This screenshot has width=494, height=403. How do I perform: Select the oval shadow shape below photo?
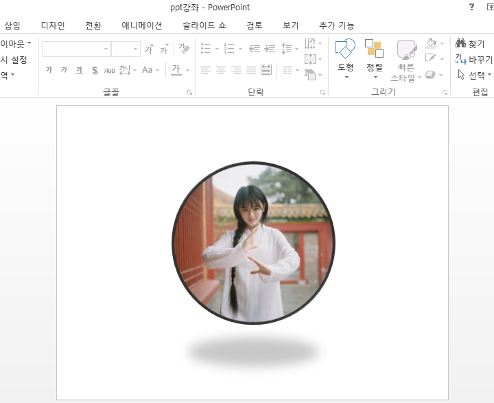(253, 351)
